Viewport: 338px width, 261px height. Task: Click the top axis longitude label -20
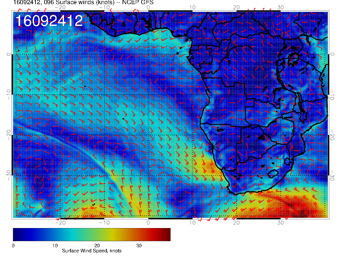[x=60, y=7]
